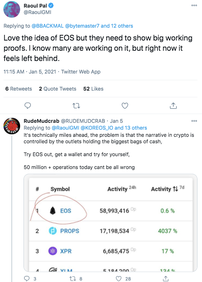The height and width of the screenshot is (282, 202).
Task: Open RudeMudcrab's profile avatar
Action: pos(12,126)
